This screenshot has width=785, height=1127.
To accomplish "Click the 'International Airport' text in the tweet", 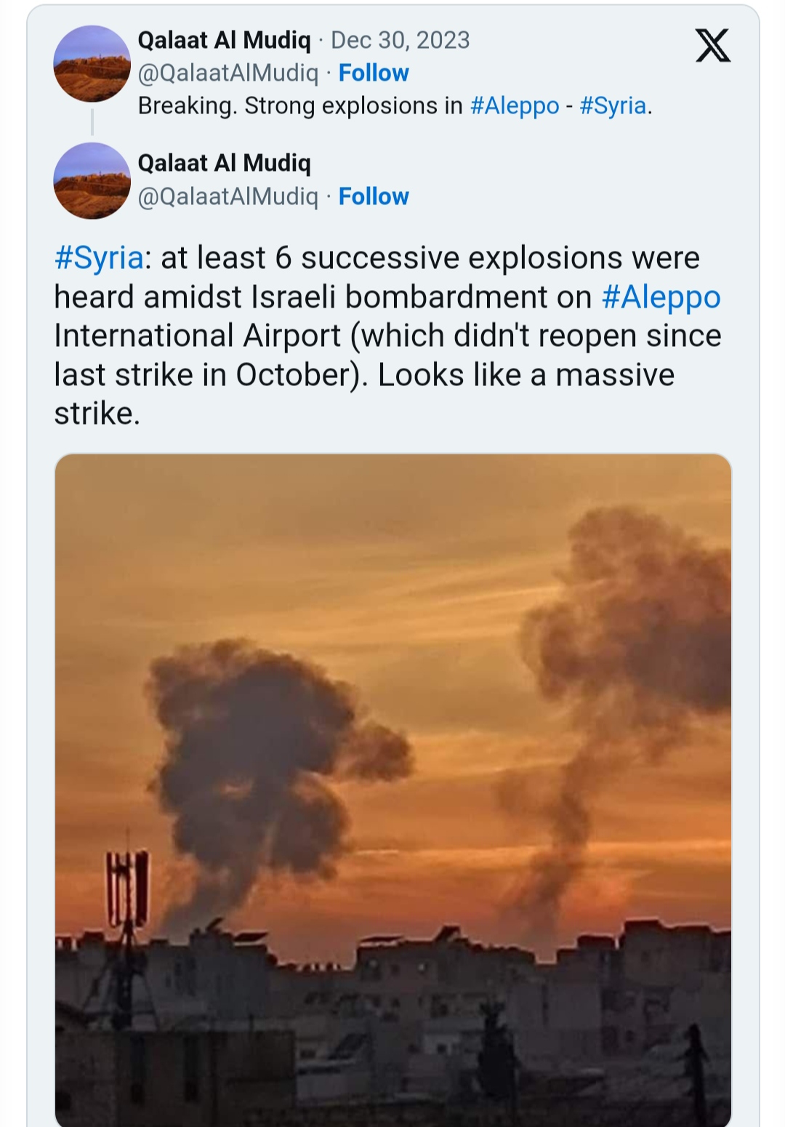I will tap(197, 336).
